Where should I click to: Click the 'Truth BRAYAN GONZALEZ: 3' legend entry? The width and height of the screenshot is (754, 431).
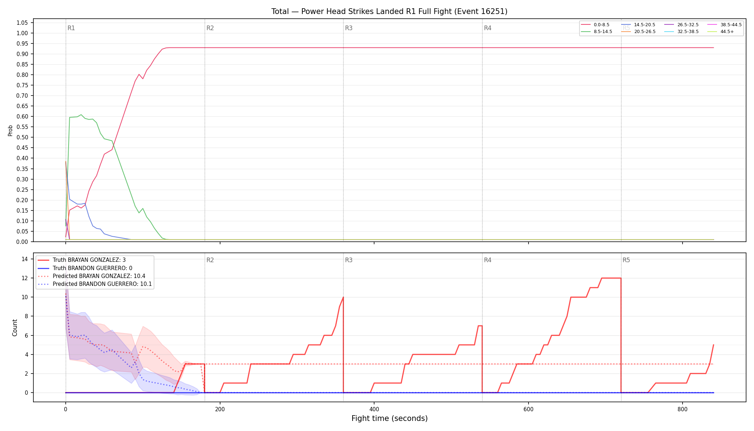click(x=89, y=260)
